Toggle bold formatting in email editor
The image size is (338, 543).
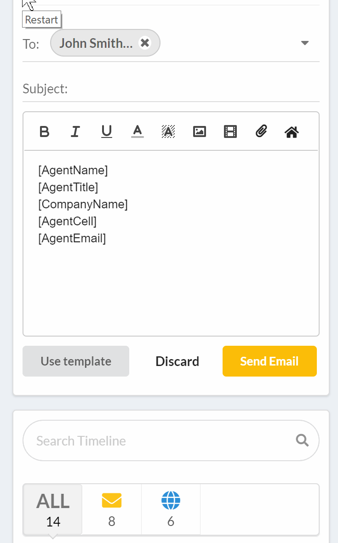click(x=45, y=132)
